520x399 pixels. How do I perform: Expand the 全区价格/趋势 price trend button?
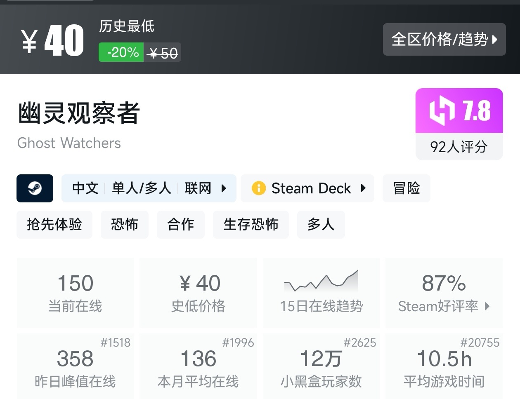click(444, 40)
